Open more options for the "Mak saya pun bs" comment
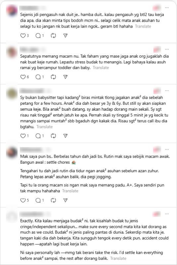 click(167, 149)
